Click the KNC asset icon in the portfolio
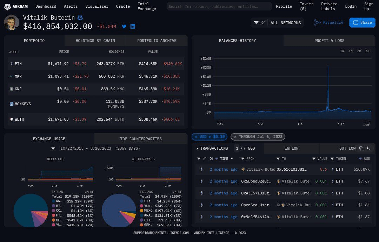 [x=11, y=89]
